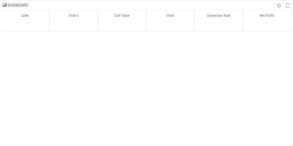The width and height of the screenshot is (293, 146).
Task: Open the Cart Value tab
Action: (x=122, y=21)
